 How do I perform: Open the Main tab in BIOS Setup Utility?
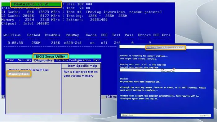pos(10,60)
